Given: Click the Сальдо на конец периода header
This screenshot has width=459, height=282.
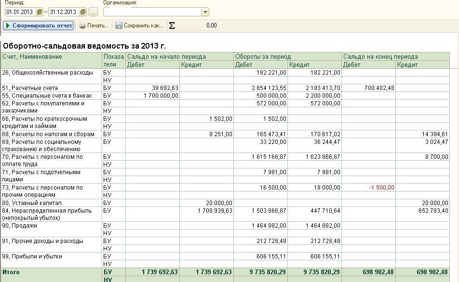Looking at the screenshot, I should tap(380, 57).
